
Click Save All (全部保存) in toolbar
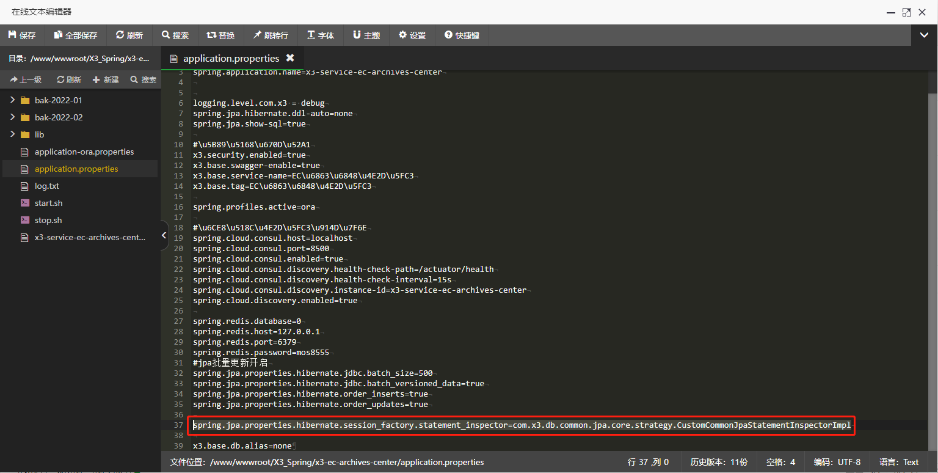coord(75,35)
